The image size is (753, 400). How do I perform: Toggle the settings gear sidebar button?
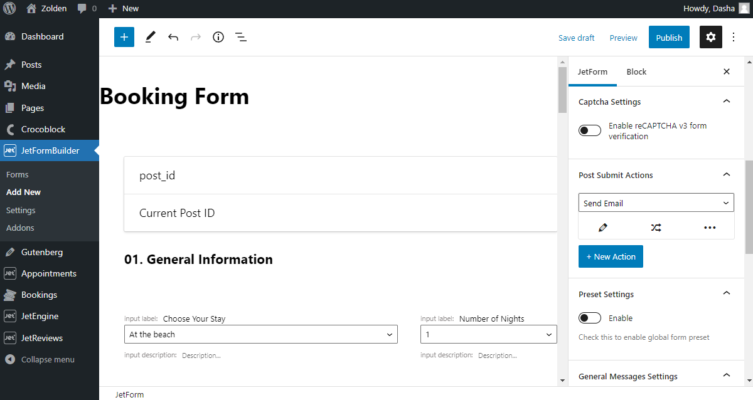click(x=710, y=37)
